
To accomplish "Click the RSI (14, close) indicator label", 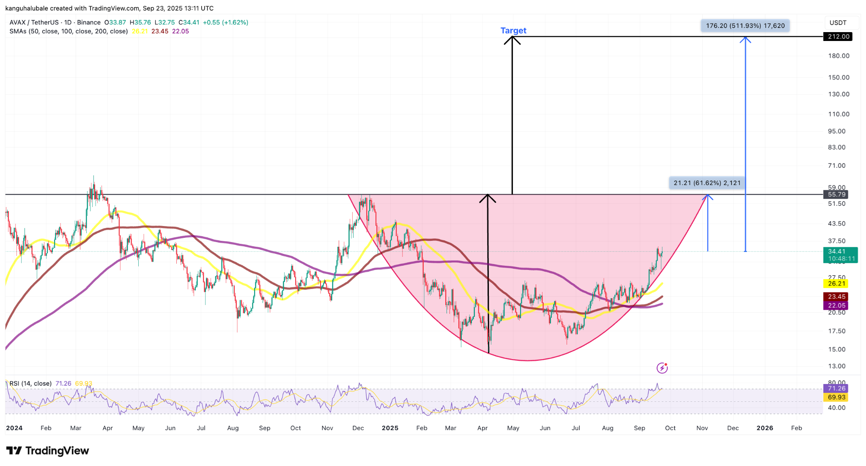I will point(30,383).
